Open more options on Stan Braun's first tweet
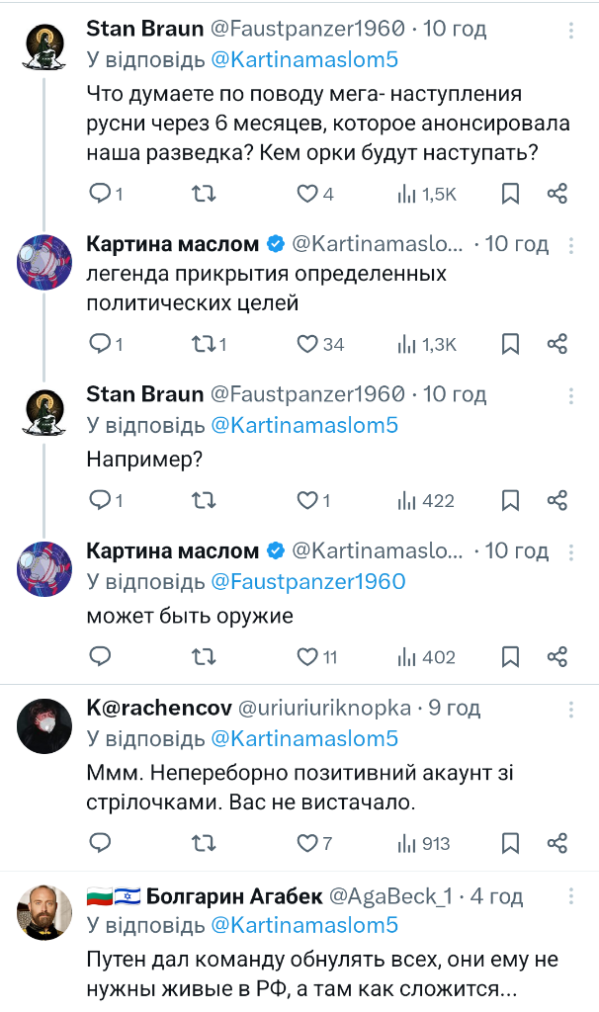 pyautogui.click(x=570, y=30)
